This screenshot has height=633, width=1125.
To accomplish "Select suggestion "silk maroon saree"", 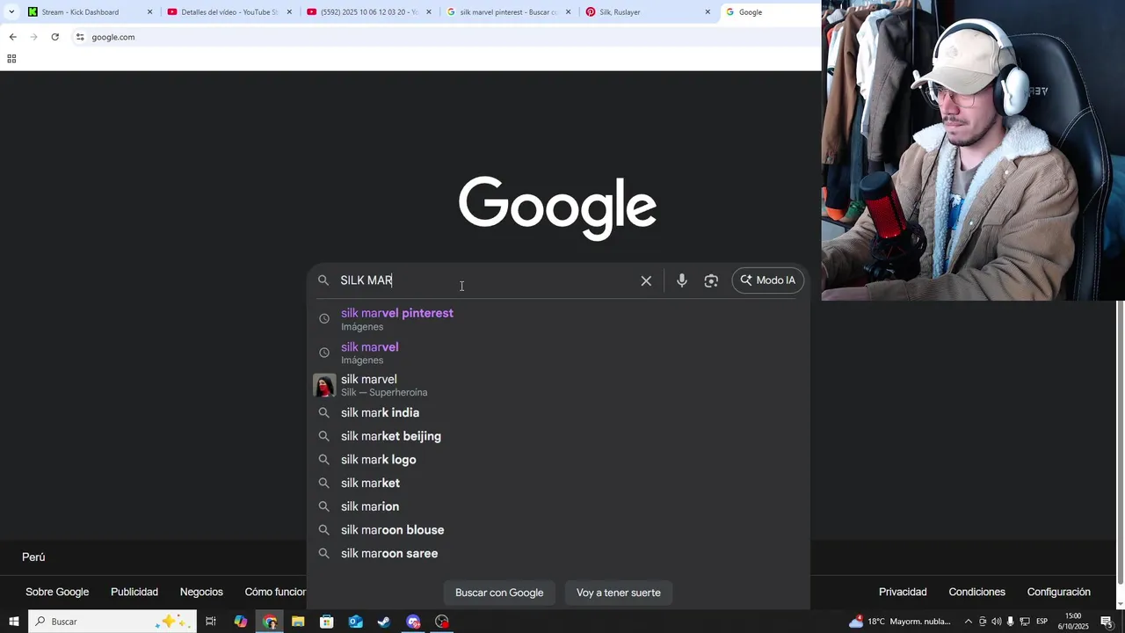I will tap(559, 553).
